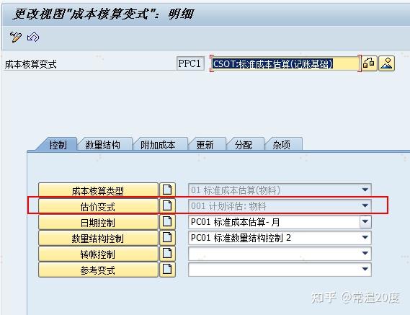Click the hierarchy icon beside description field
Viewport: 410px width, 315px height.
(x=369, y=63)
